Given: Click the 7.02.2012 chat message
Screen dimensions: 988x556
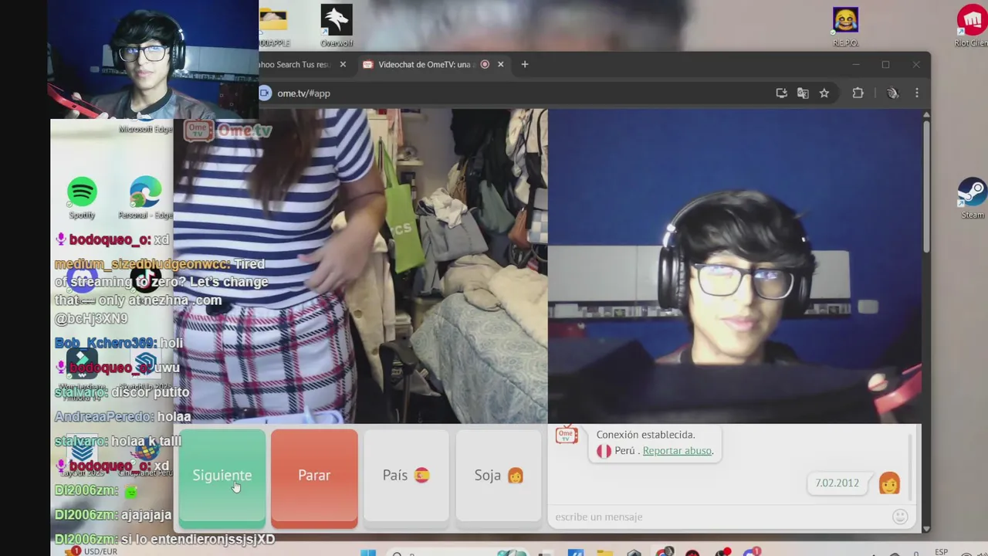Looking at the screenshot, I should coord(837,483).
